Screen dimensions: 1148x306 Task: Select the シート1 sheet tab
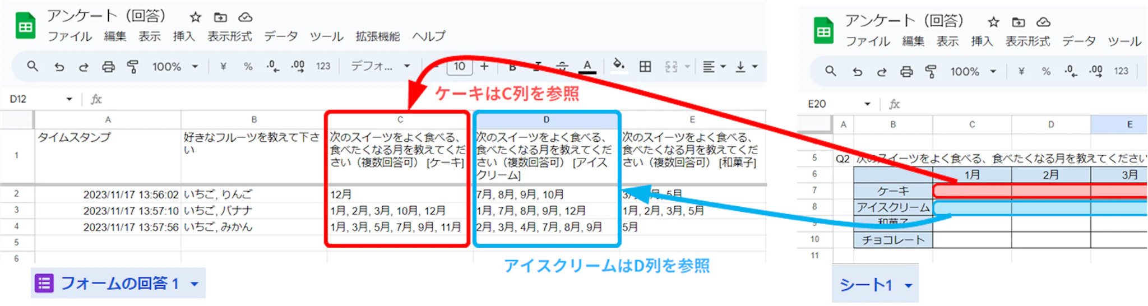[866, 285]
